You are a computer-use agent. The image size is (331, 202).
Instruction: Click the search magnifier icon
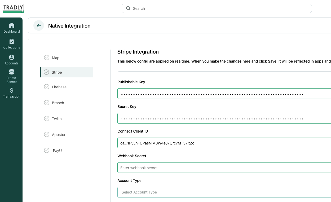(x=128, y=8)
